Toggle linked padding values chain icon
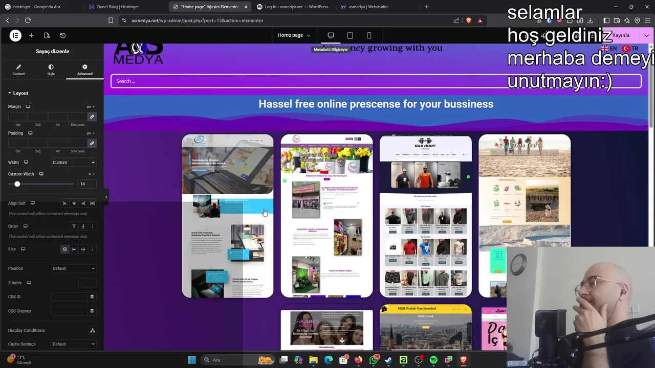 [92, 143]
